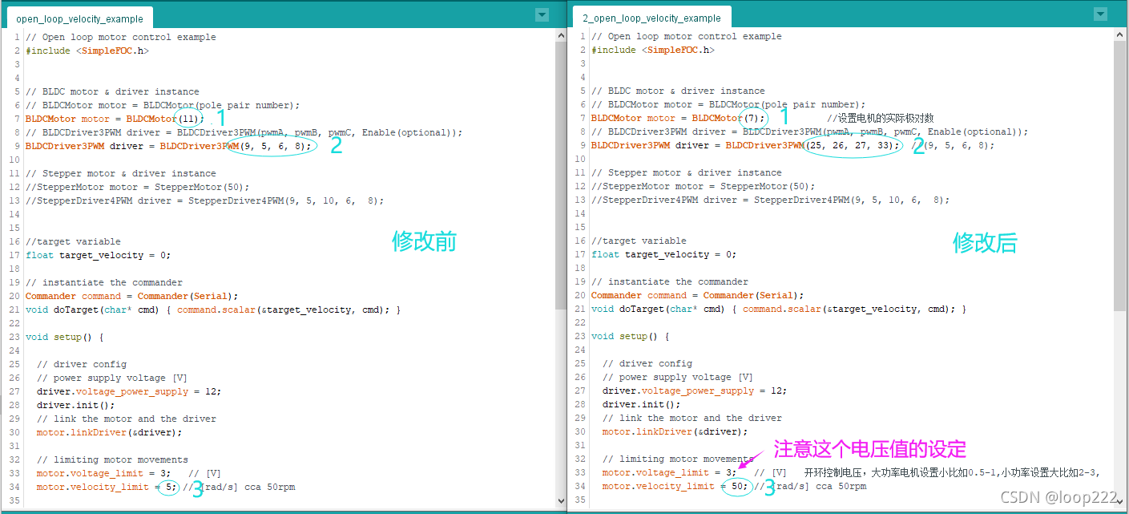
Task: Click the comment '开环控制电压，大功率电机设置小比如0.5-1'
Action: (900, 472)
